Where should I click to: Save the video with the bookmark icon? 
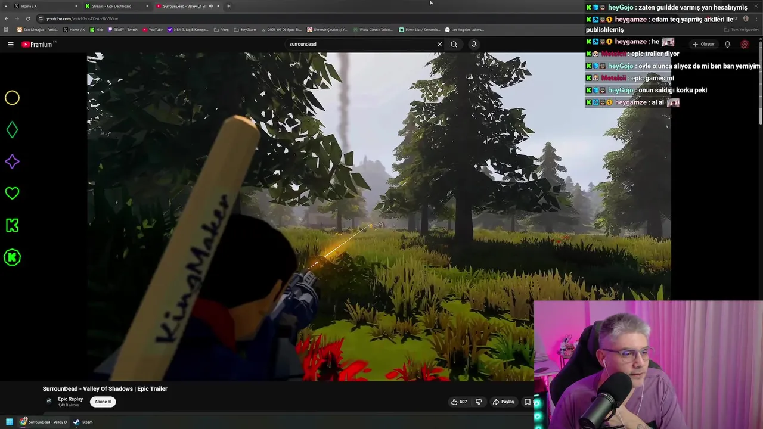[x=527, y=402]
